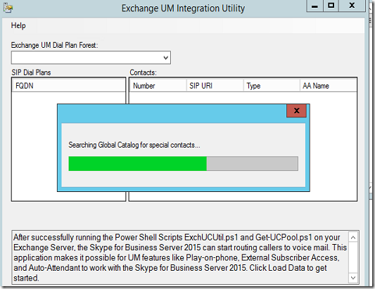Screen dimensions: 375x289
Task: Click the application icon in the title bar
Action: [8, 8]
